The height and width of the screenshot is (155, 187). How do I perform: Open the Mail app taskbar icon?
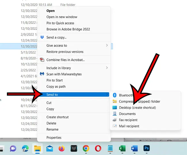point(49,148)
